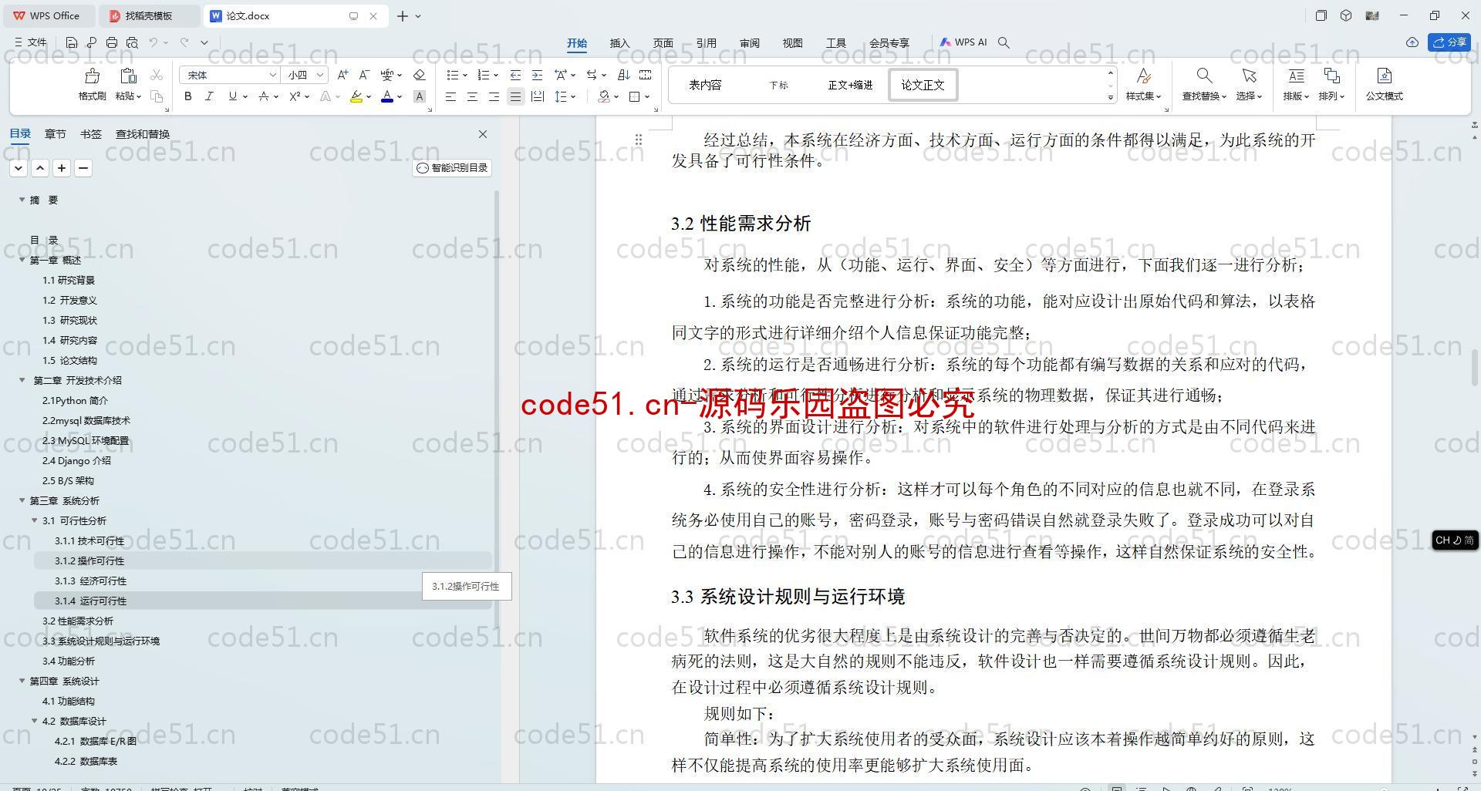Image resolution: width=1481 pixels, height=791 pixels.
Task: Click the text effects outlined A icon
Action: [x=326, y=96]
